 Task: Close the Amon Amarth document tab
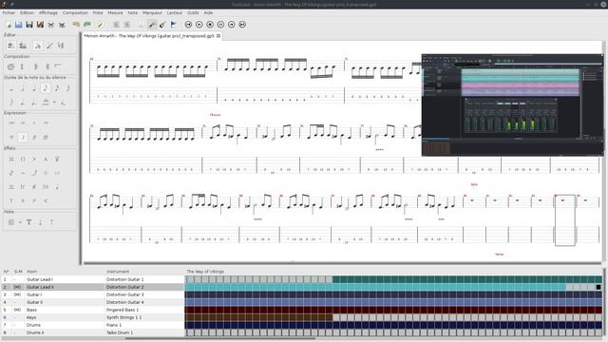(218, 36)
